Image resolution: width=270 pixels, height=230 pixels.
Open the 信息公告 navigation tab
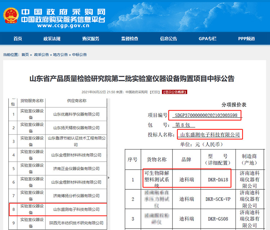pos(168,39)
